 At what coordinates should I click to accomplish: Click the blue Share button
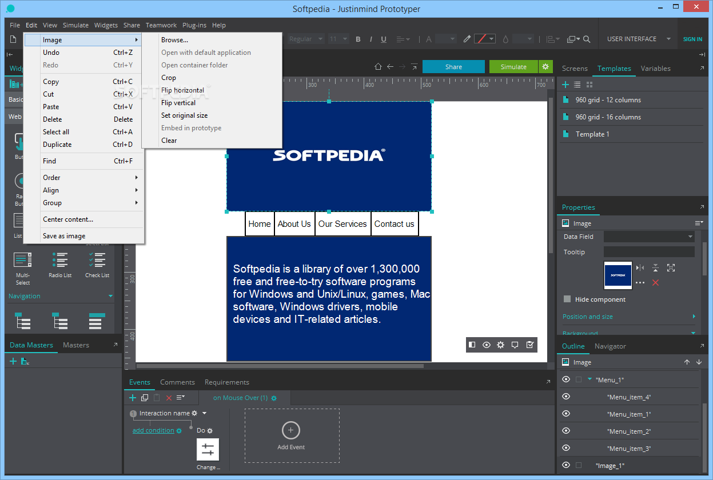pyautogui.click(x=453, y=67)
